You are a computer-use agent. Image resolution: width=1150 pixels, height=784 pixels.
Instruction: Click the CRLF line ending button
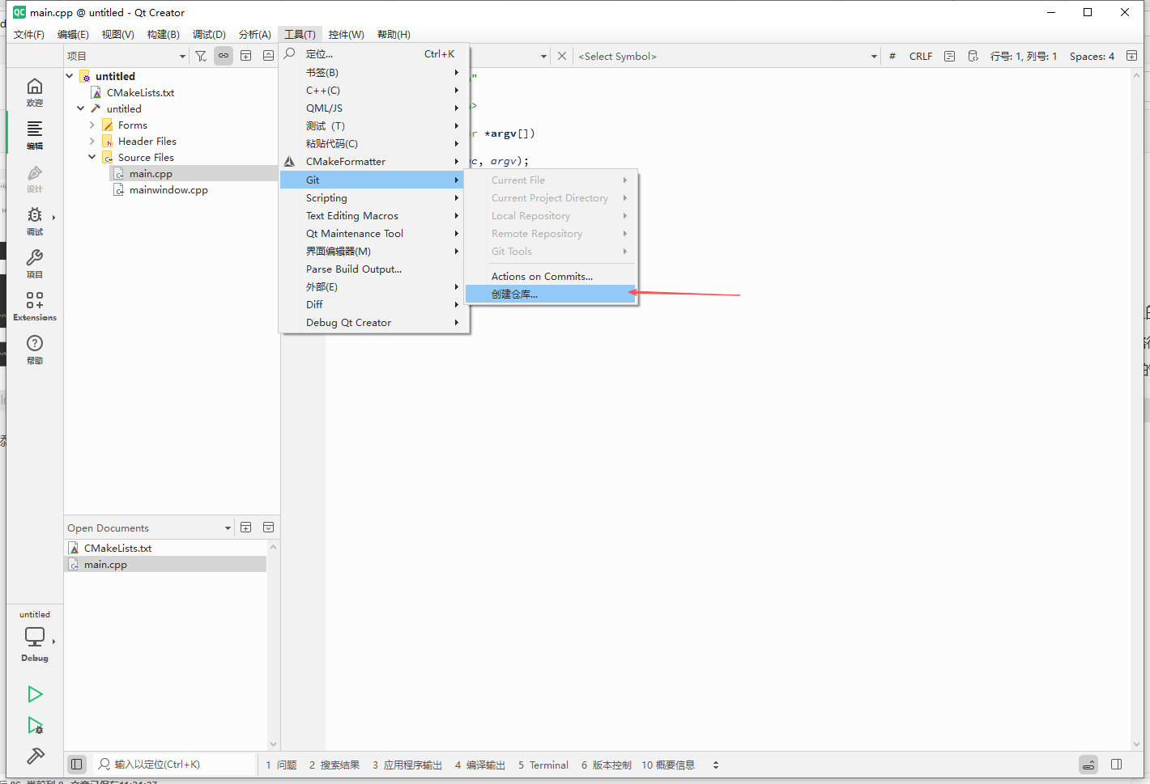(x=921, y=56)
